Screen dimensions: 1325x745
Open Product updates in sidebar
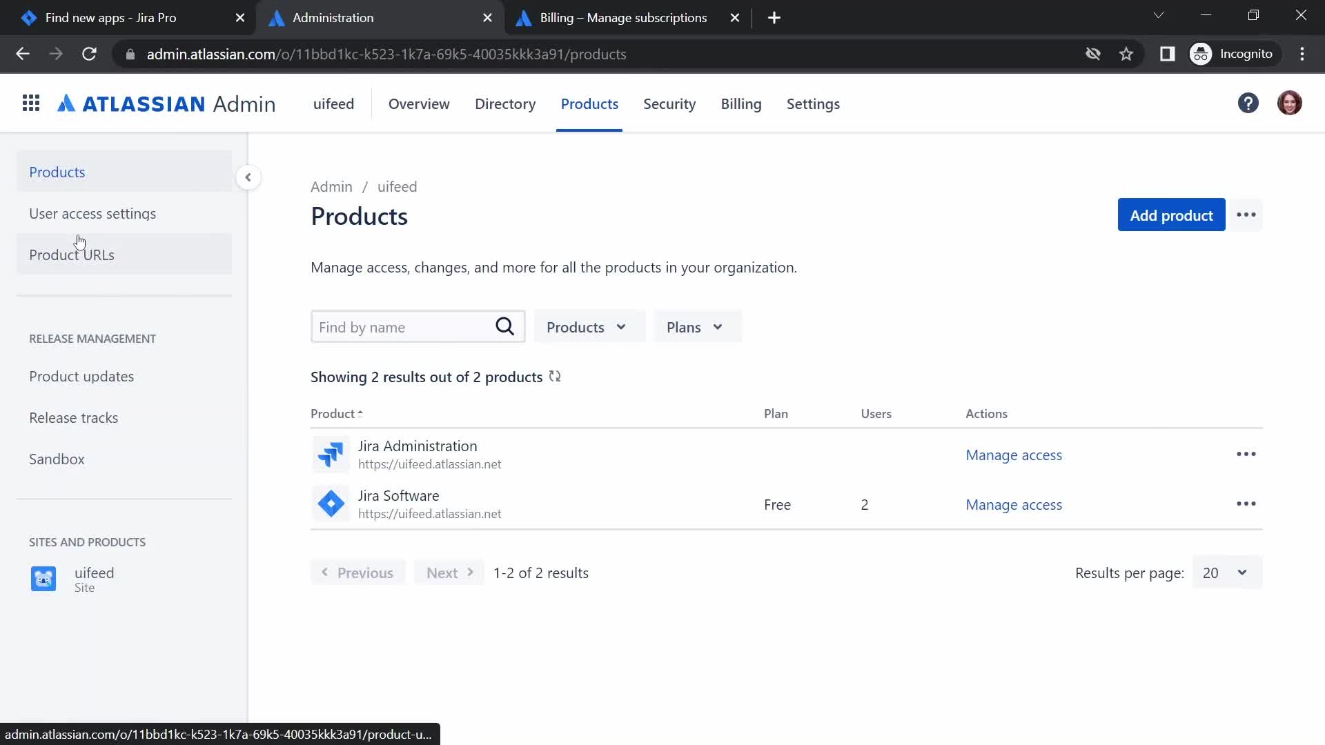click(x=81, y=377)
